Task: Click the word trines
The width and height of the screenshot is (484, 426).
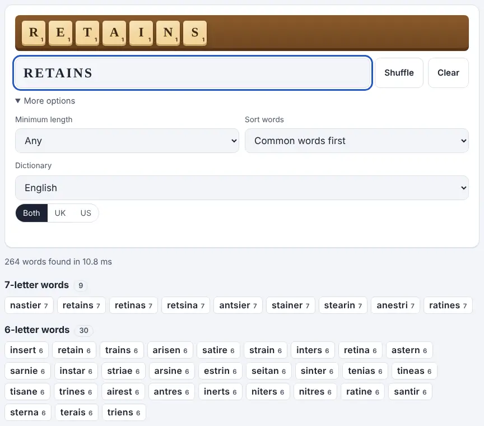Action: [x=76, y=391]
